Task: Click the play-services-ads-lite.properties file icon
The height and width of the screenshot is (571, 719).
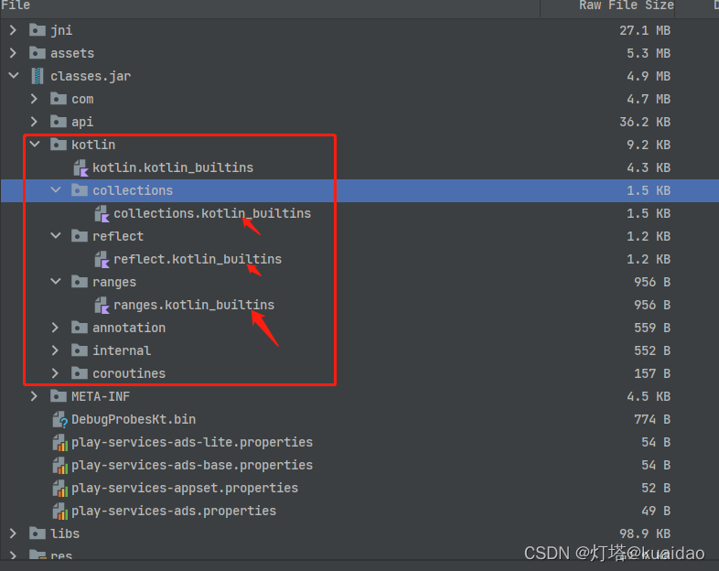Action: (59, 442)
